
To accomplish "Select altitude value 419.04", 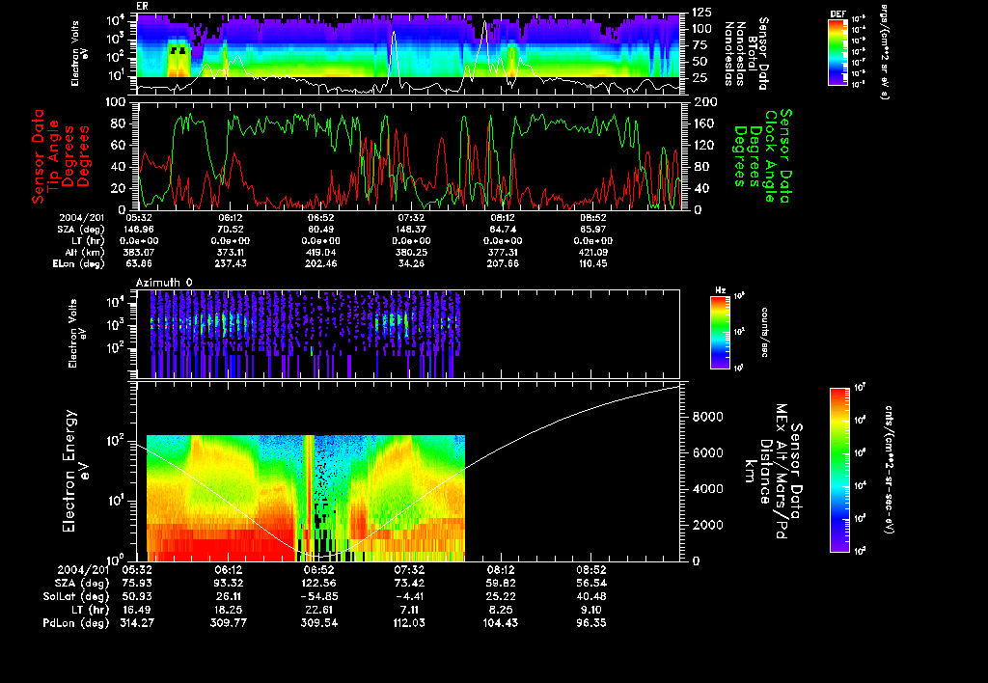I will point(321,252).
